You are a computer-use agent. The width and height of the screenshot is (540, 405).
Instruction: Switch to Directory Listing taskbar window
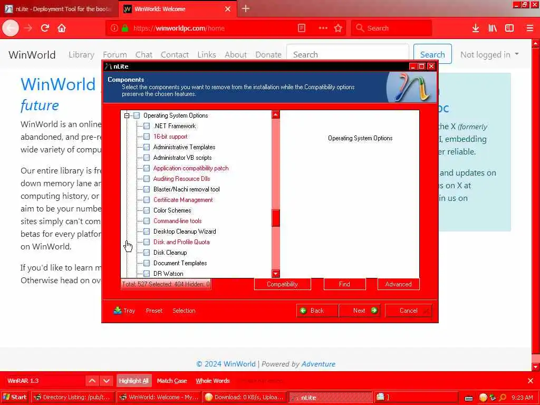[x=73, y=397]
